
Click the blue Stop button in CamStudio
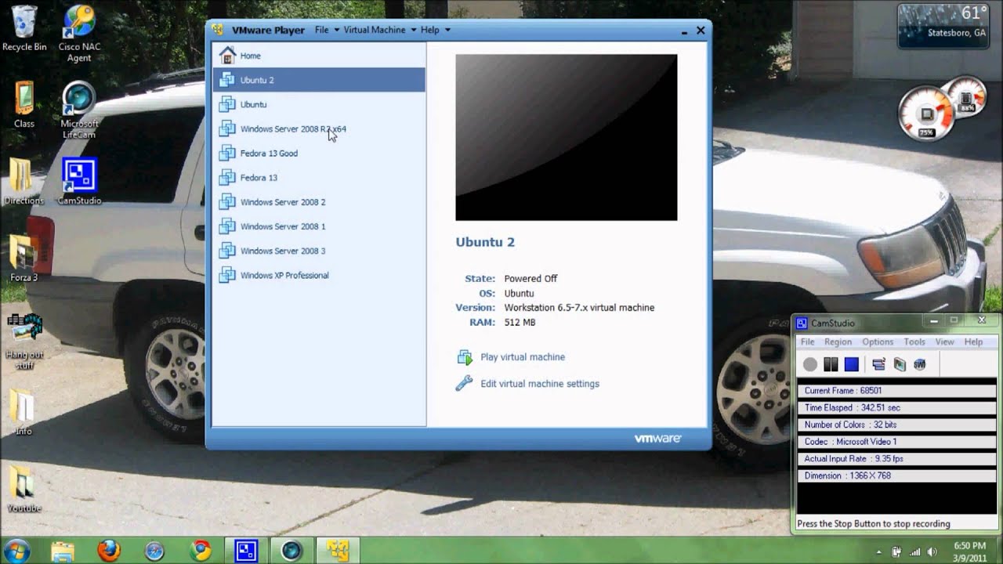pos(852,364)
